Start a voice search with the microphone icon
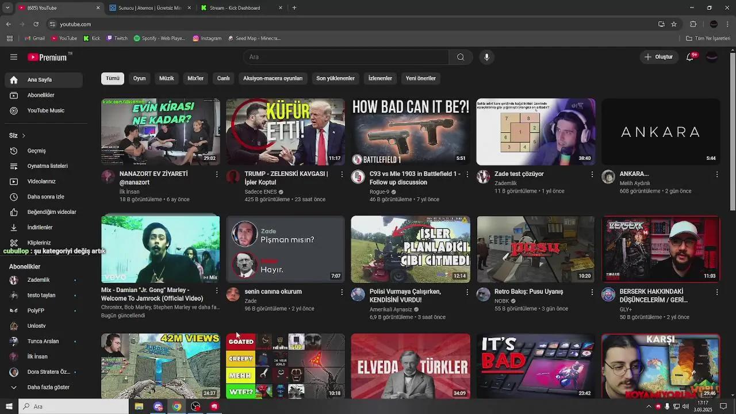The width and height of the screenshot is (736, 414). [x=486, y=57]
